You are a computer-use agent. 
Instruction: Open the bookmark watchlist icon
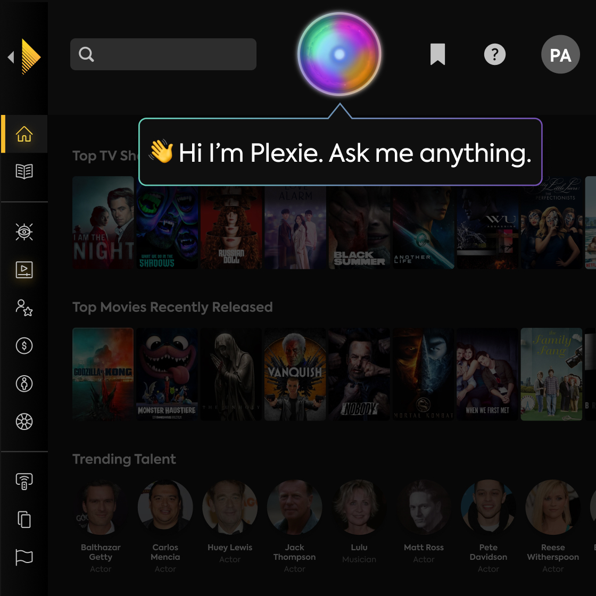point(437,54)
